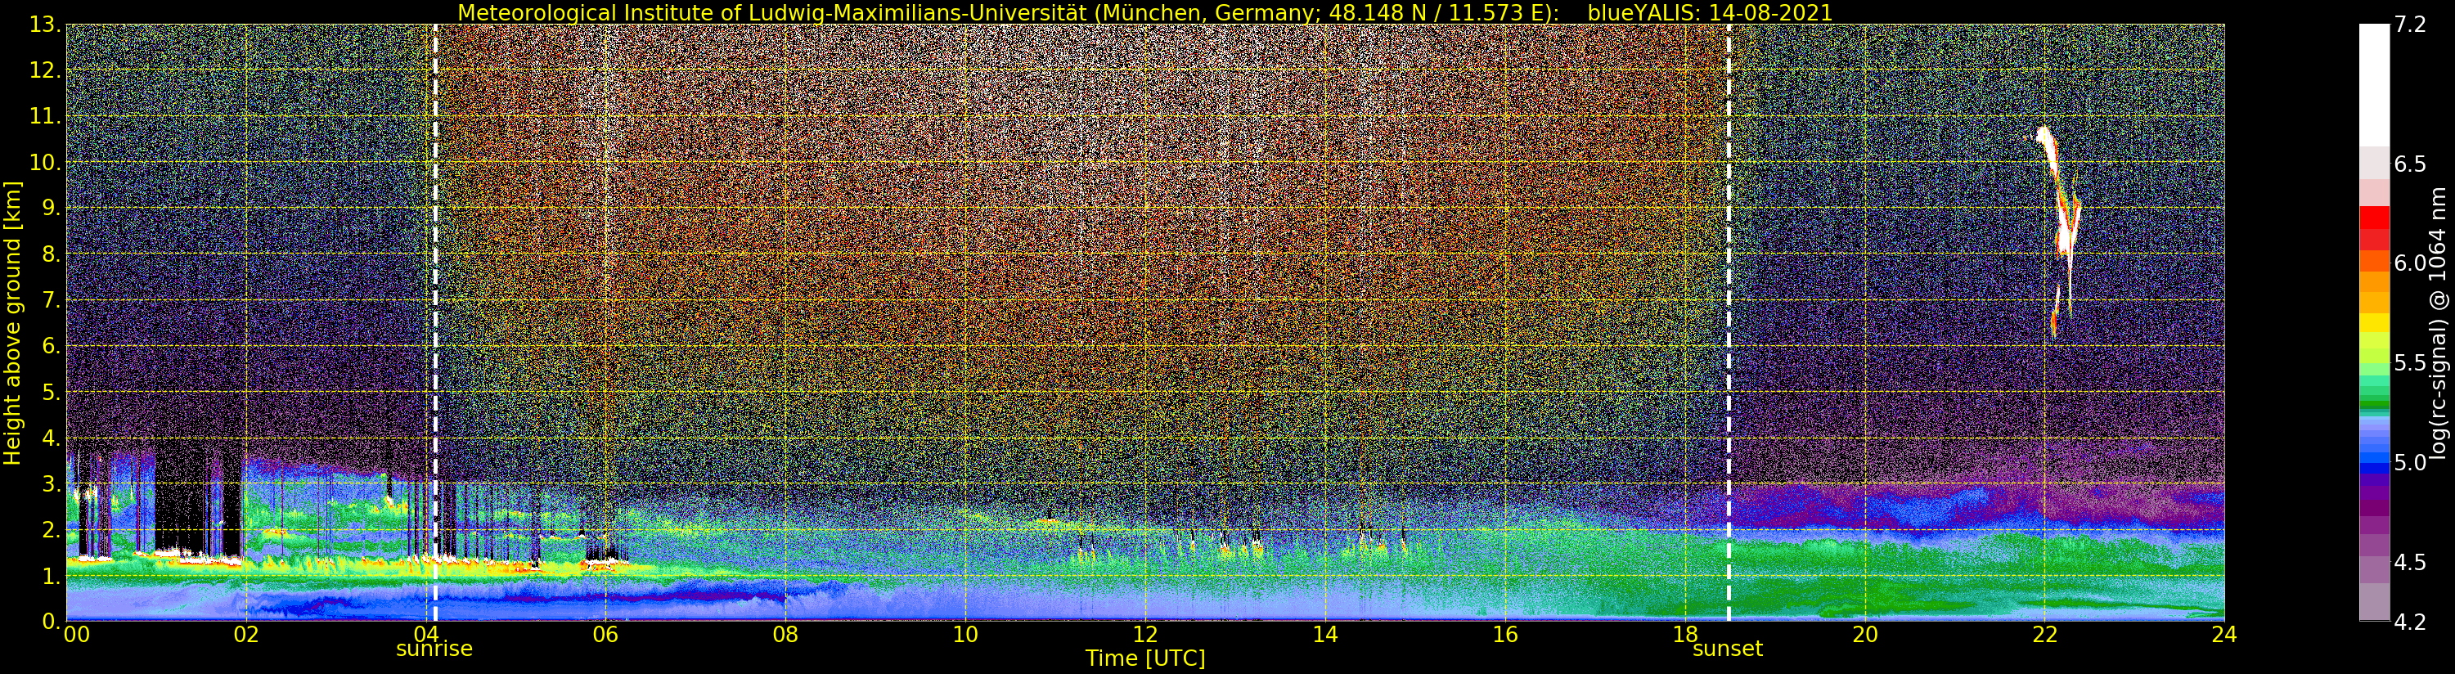Click the time axis tick label 08
Screen dimensions: 2455x674
(785, 635)
